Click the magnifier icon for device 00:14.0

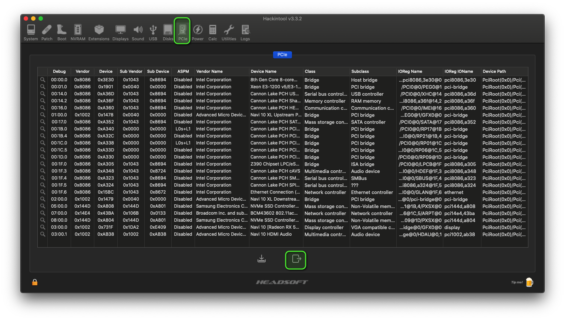[x=43, y=94]
